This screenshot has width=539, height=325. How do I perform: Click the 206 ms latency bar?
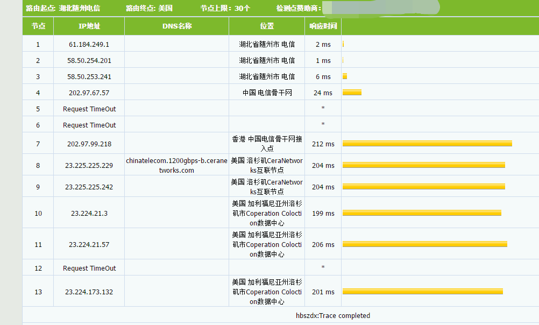point(425,244)
